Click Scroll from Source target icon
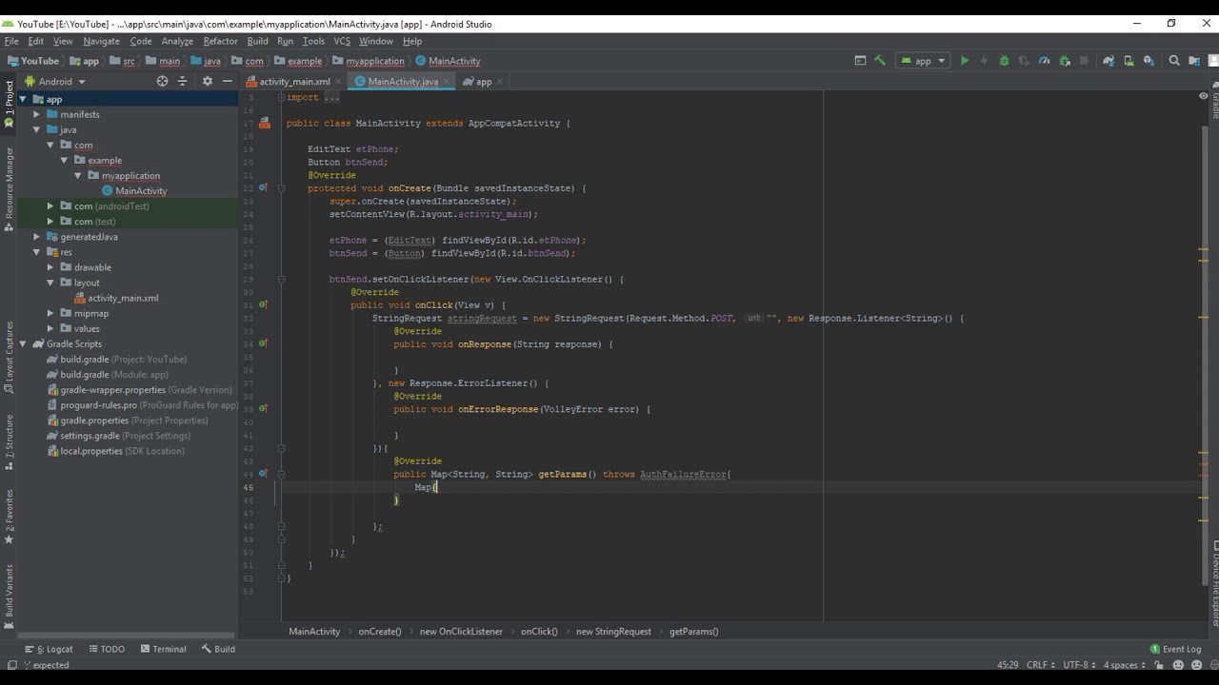The height and width of the screenshot is (685, 1219). click(162, 82)
